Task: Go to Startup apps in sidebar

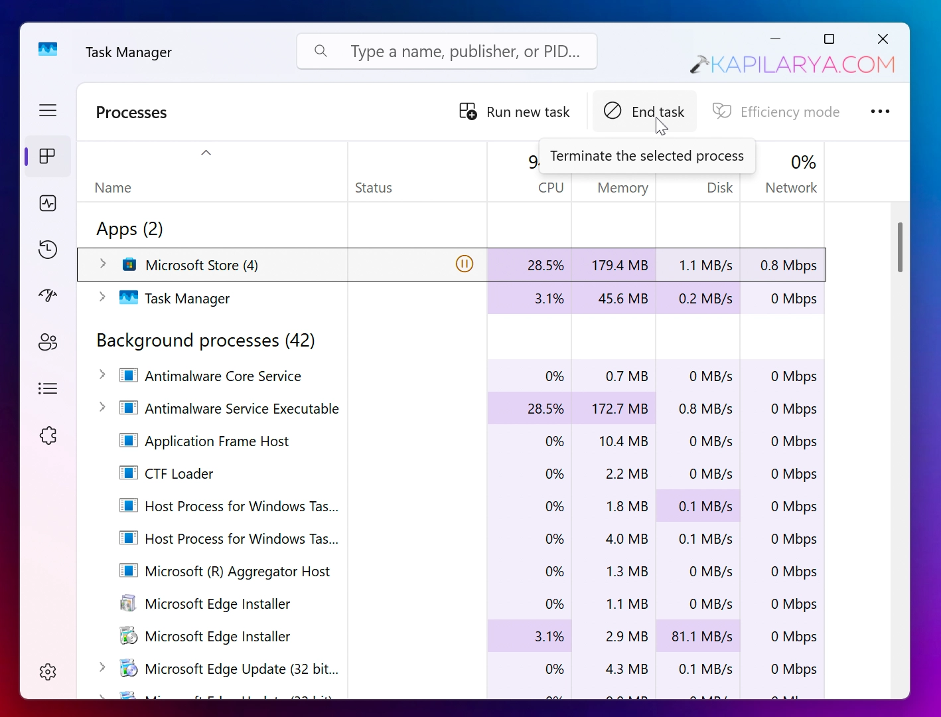Action: [x=48, y=295]
